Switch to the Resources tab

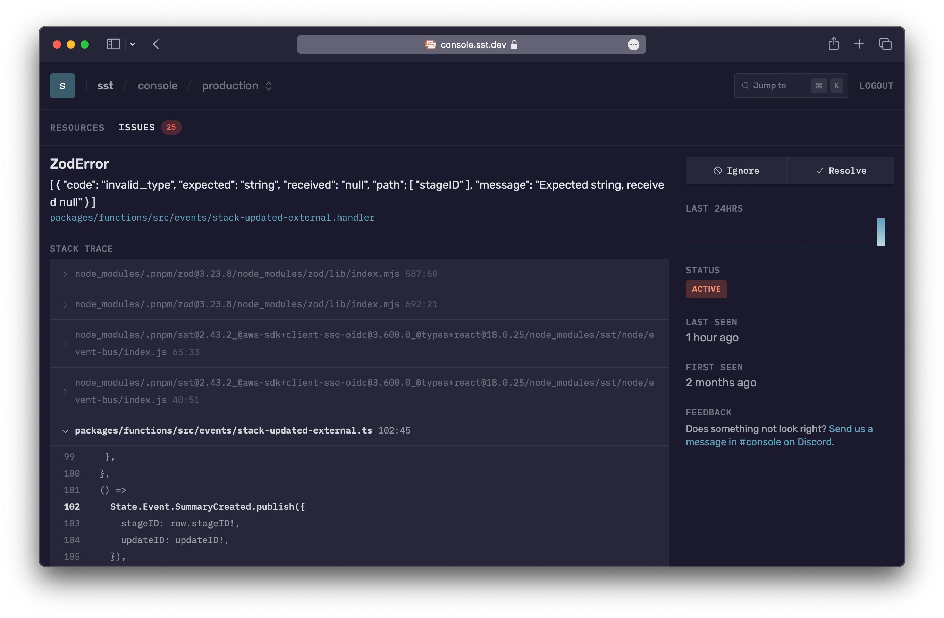tap(77, 128)
